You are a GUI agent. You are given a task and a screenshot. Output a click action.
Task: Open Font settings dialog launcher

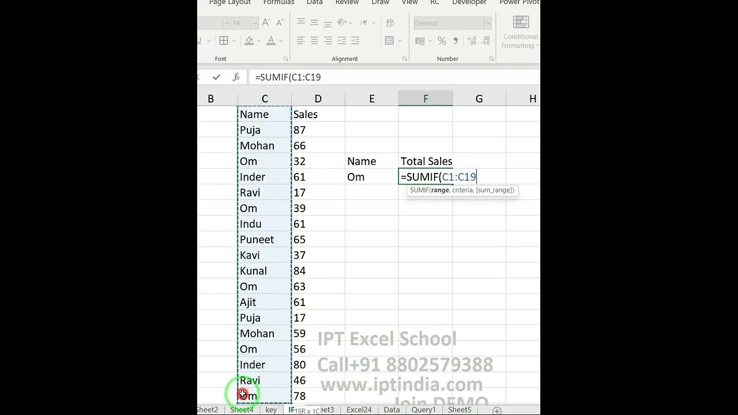pyautogui.click(x=286, y=59)
